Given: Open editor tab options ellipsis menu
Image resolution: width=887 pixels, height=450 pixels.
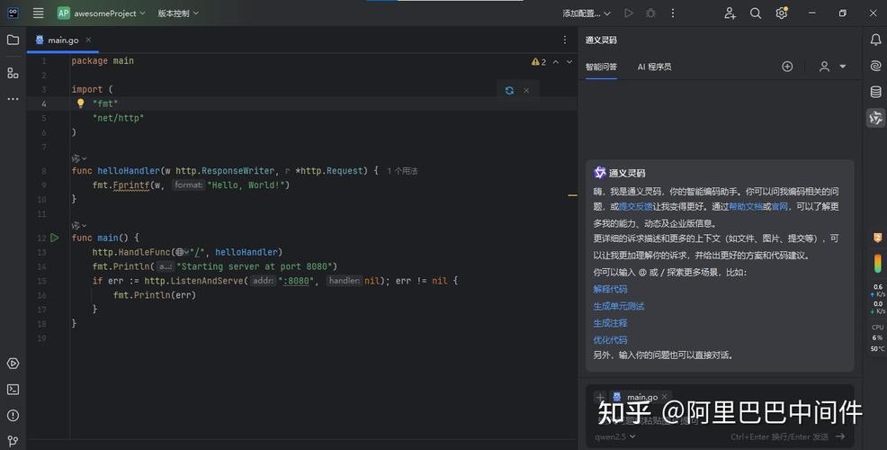Looking at the screenshot, I should [x=565, y=40].
